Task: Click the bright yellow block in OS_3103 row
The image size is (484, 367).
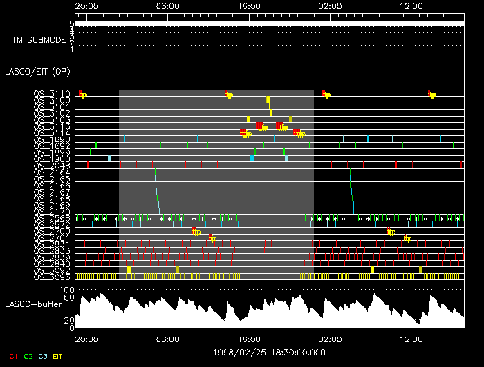Action: (248, 119)
